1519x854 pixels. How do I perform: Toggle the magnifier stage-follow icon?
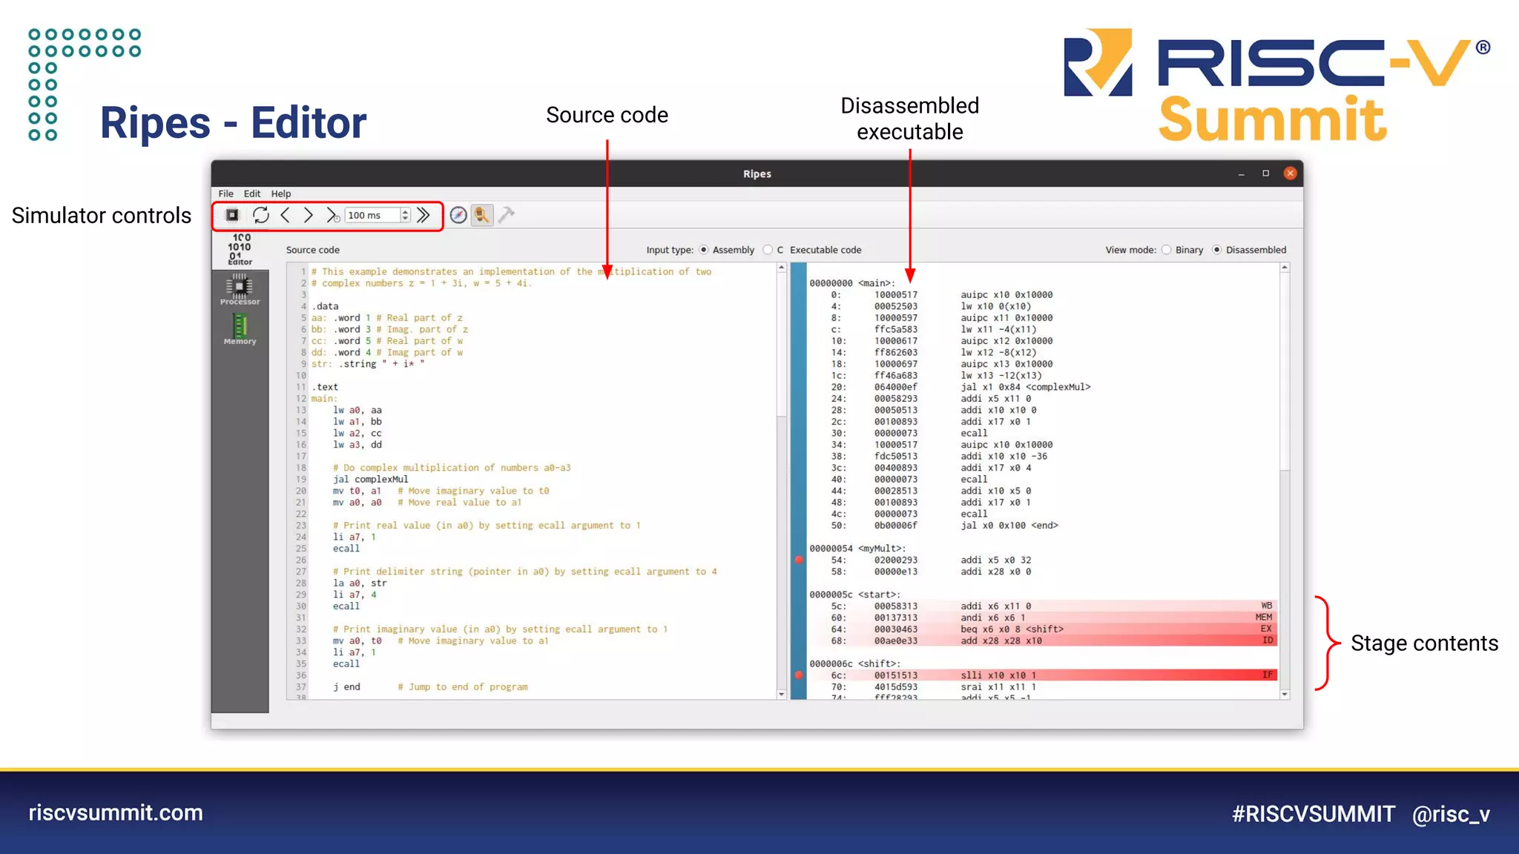click(482, 215)
